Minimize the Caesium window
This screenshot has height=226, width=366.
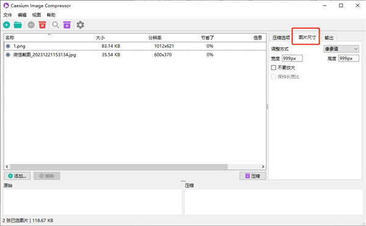click(325, 5)
